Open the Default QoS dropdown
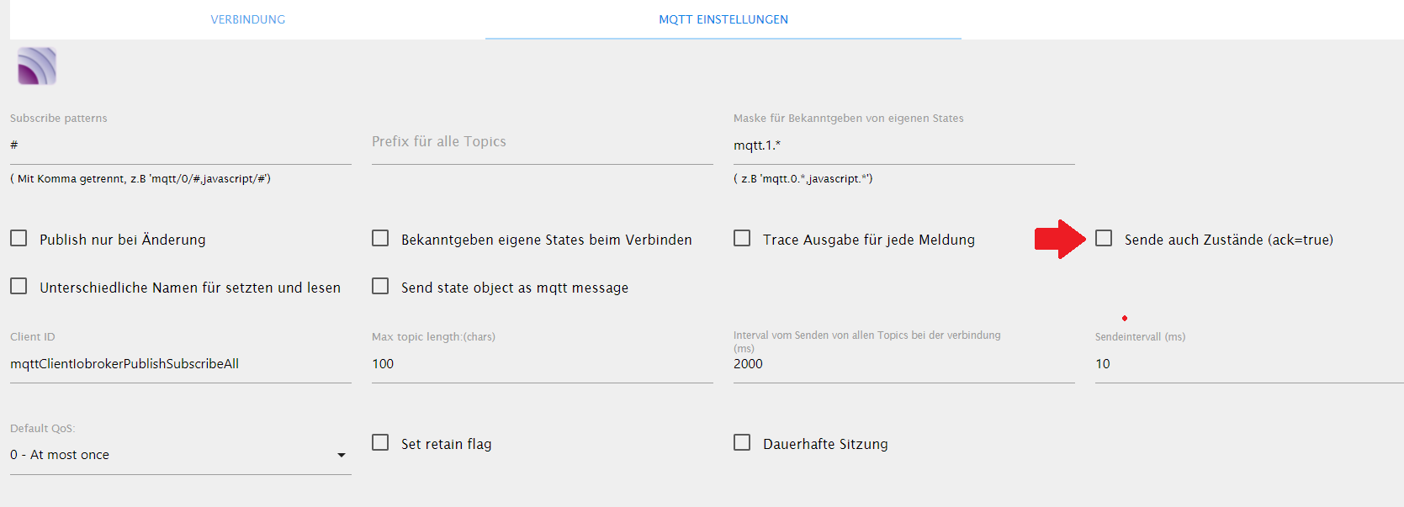 pos(168,455)
